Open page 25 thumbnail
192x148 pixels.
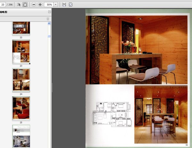coord(21,108)
